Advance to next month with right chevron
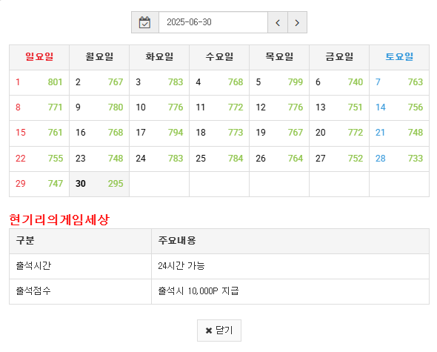Viewport: 437px width, 352px height. tap(297, 22)
